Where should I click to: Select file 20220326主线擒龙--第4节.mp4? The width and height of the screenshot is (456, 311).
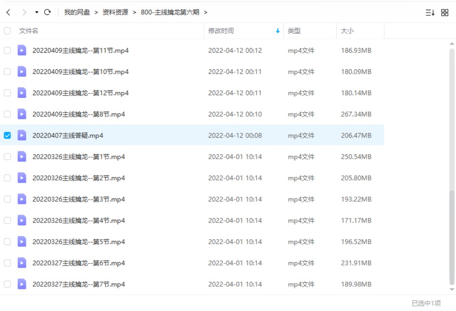coord(79,220)
